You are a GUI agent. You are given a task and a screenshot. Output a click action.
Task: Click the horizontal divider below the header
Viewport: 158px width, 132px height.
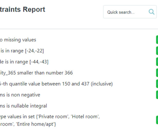tap(79, 29)
